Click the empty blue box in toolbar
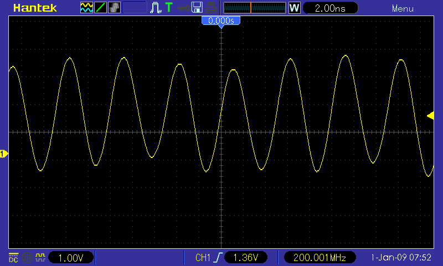The width and height of the screenshot is (443, 266). pyautogui.click(x=135, y=7)
